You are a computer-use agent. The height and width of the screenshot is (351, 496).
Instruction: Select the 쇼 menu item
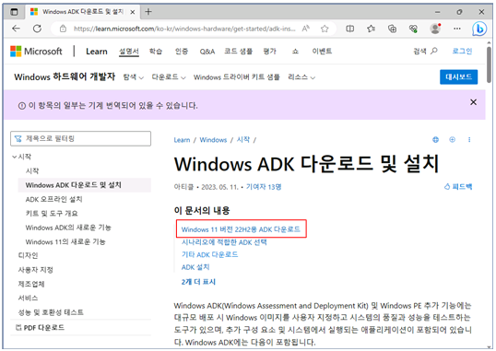(x=295, y=52)
